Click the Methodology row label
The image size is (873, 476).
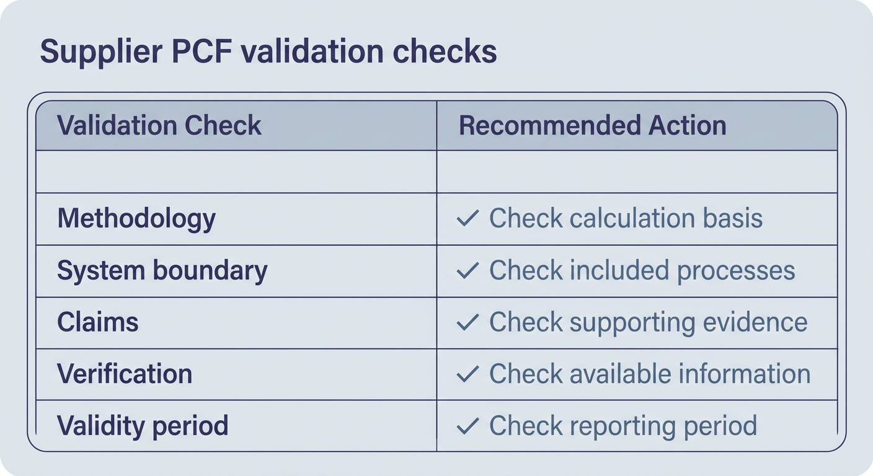pos(136,219)
